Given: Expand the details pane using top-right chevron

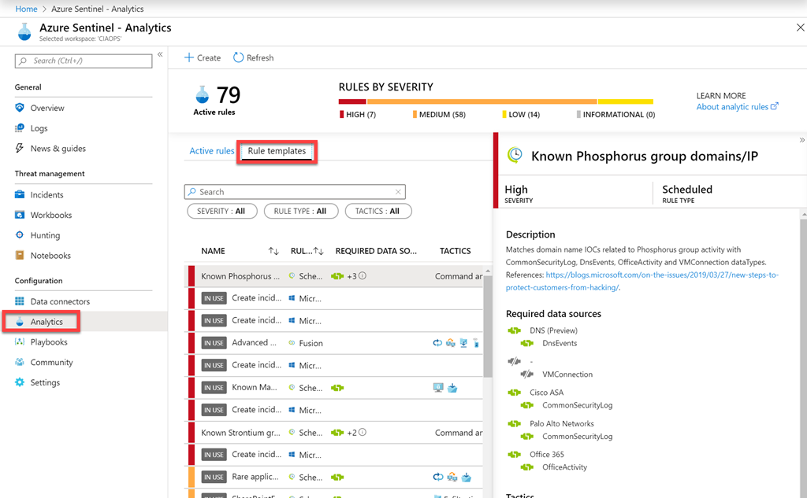Looking at the screenshot, I should pos(801,139).
